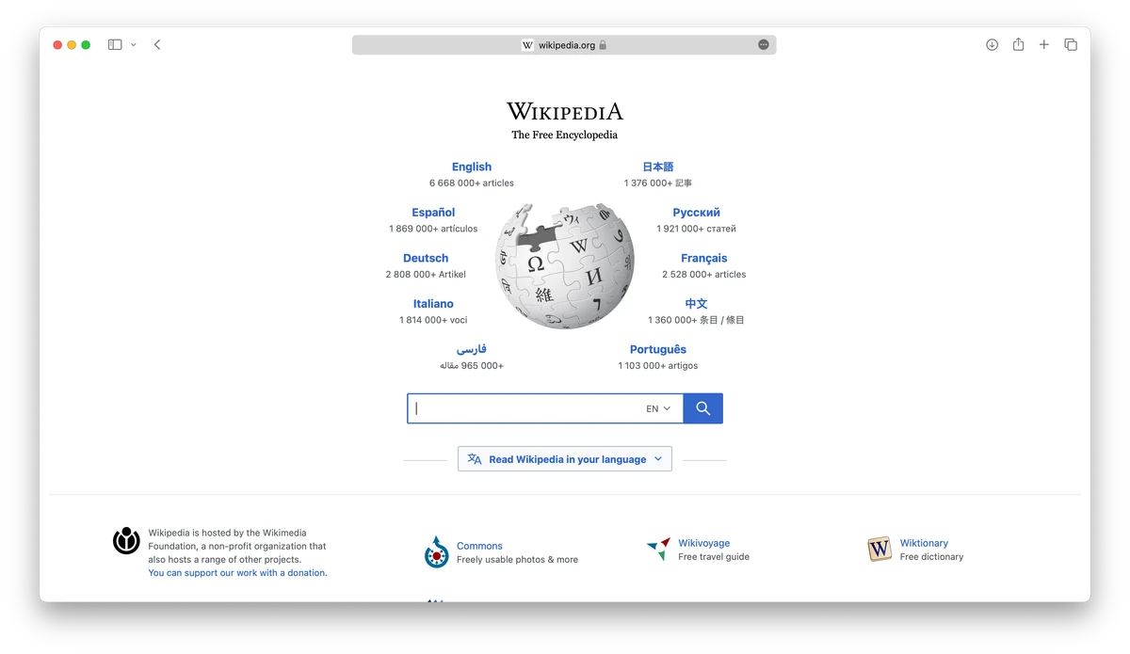Click the Wikivoyage compass icon
1130x654 pixels.
(657, 549)
